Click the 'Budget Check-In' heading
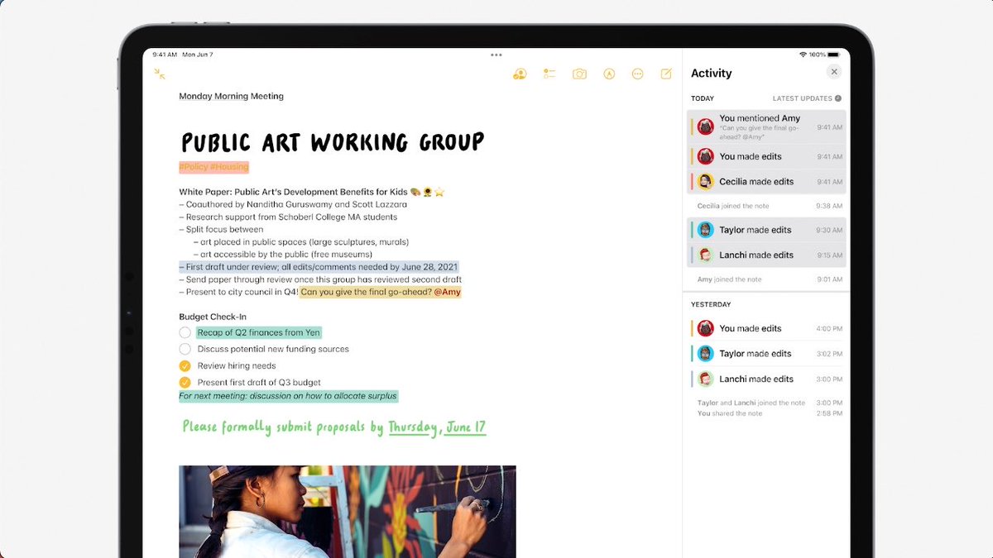993x558 pixels. (x=213, y=317)
